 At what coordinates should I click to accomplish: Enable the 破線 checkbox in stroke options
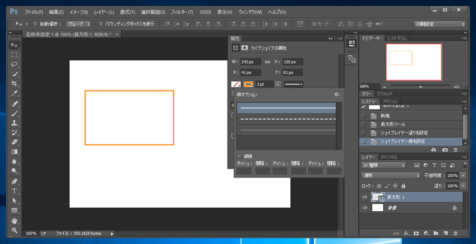(239, 157)
